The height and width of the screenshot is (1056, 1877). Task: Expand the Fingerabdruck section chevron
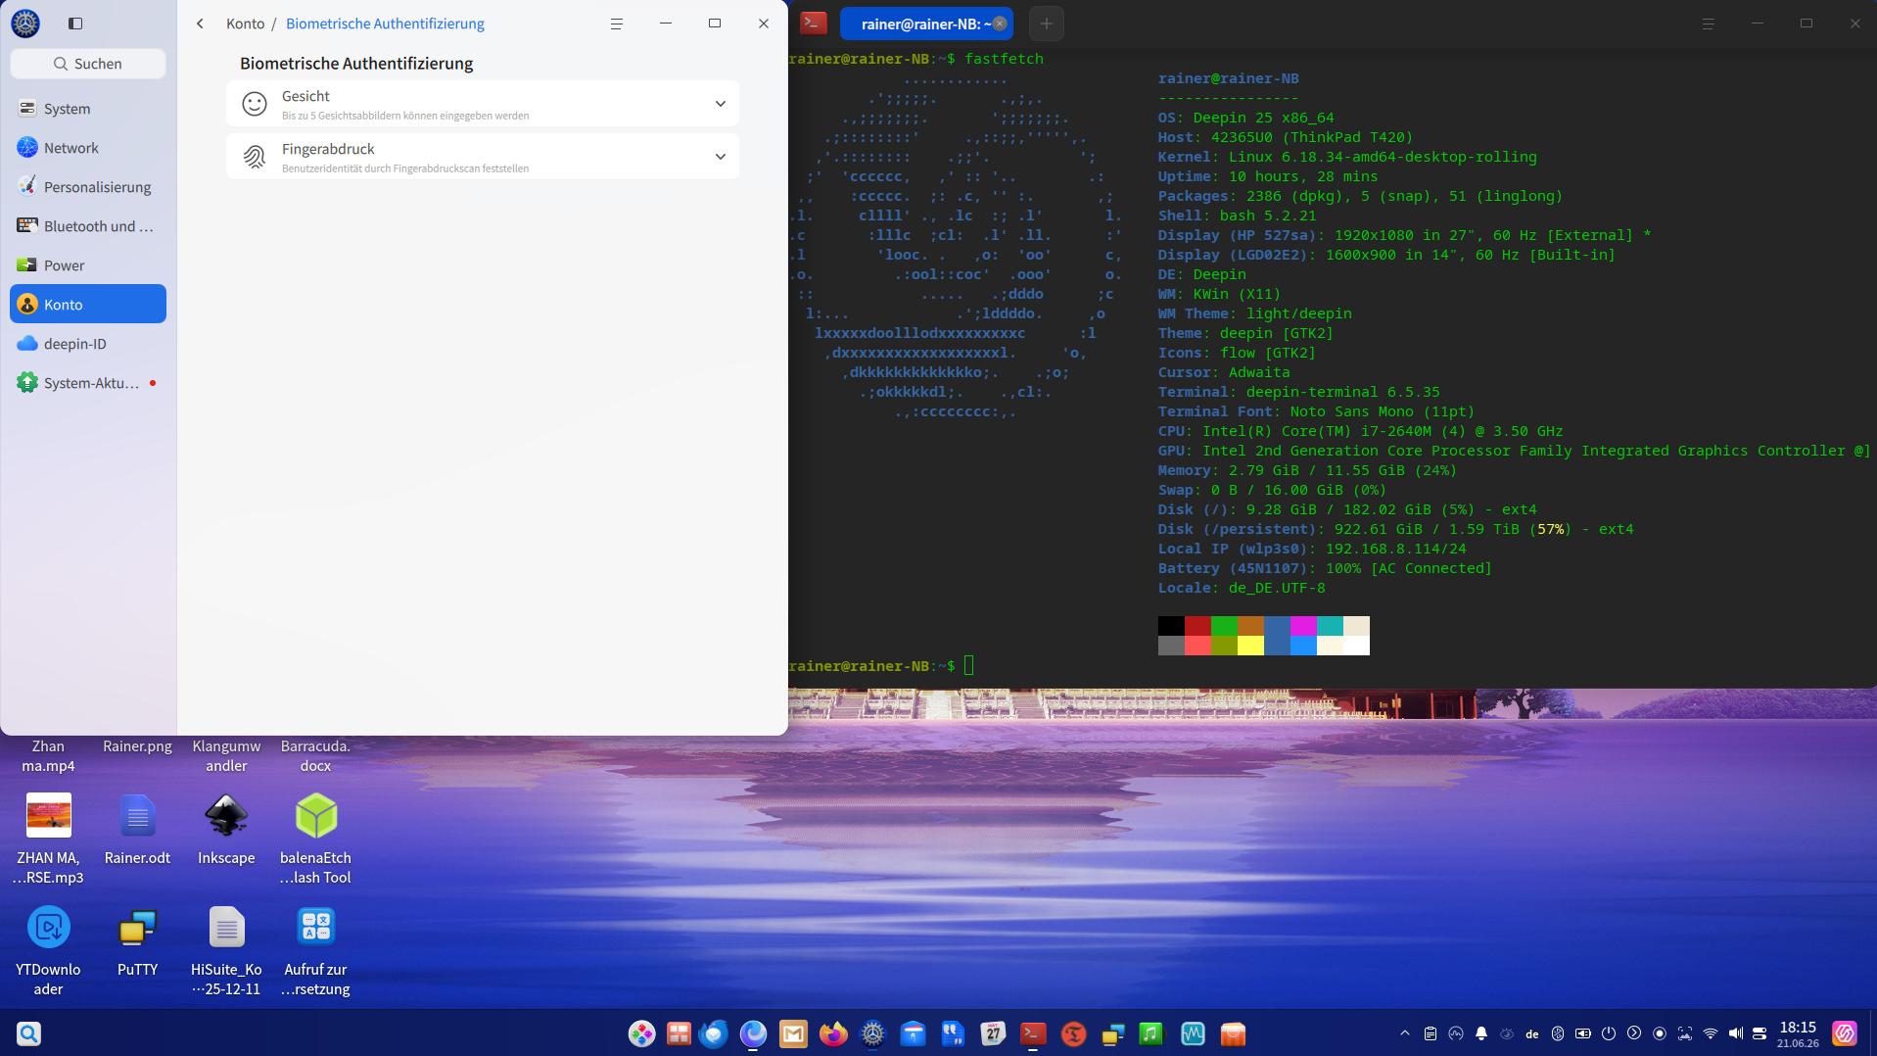[720, 157]
